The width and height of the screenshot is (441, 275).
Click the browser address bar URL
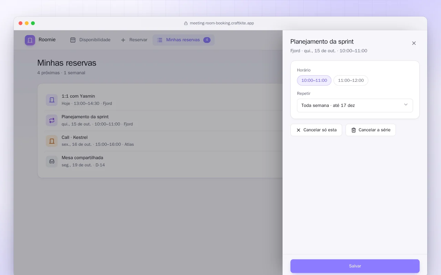(222, 23)
